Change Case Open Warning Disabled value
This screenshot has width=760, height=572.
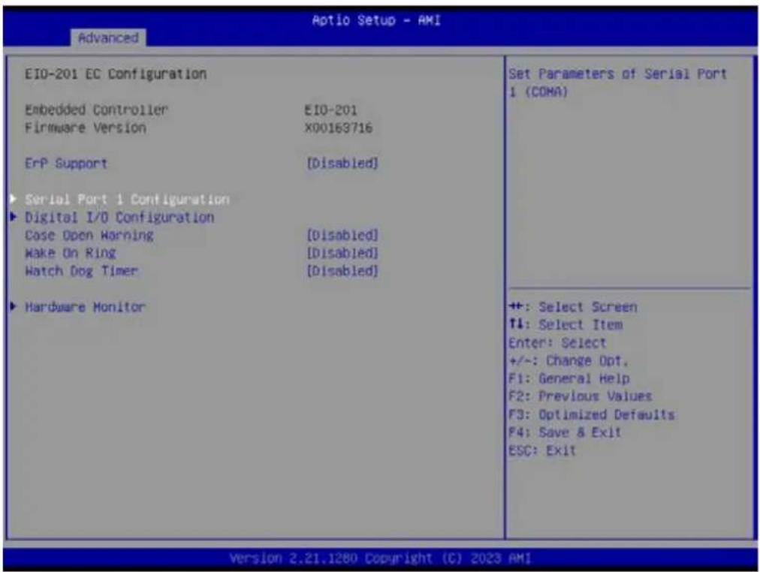(342, 236)
